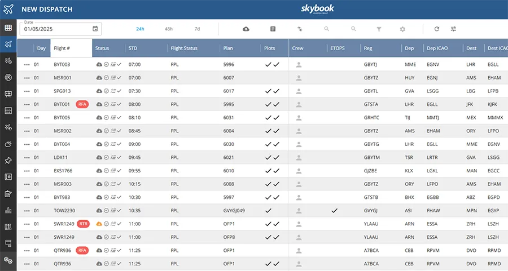The image size is (508, 271).
Task: Select plan cell OFP8
Action: [x=229, y=237]
